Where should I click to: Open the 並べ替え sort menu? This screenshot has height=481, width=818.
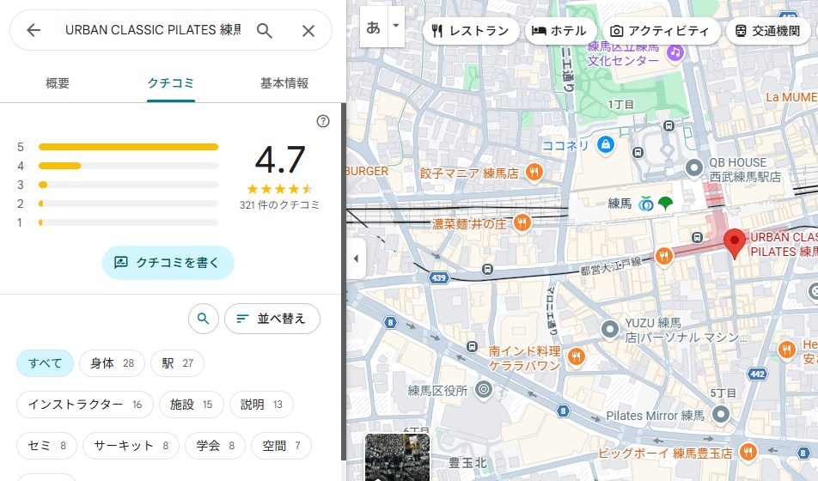click(x=272, y=319)
